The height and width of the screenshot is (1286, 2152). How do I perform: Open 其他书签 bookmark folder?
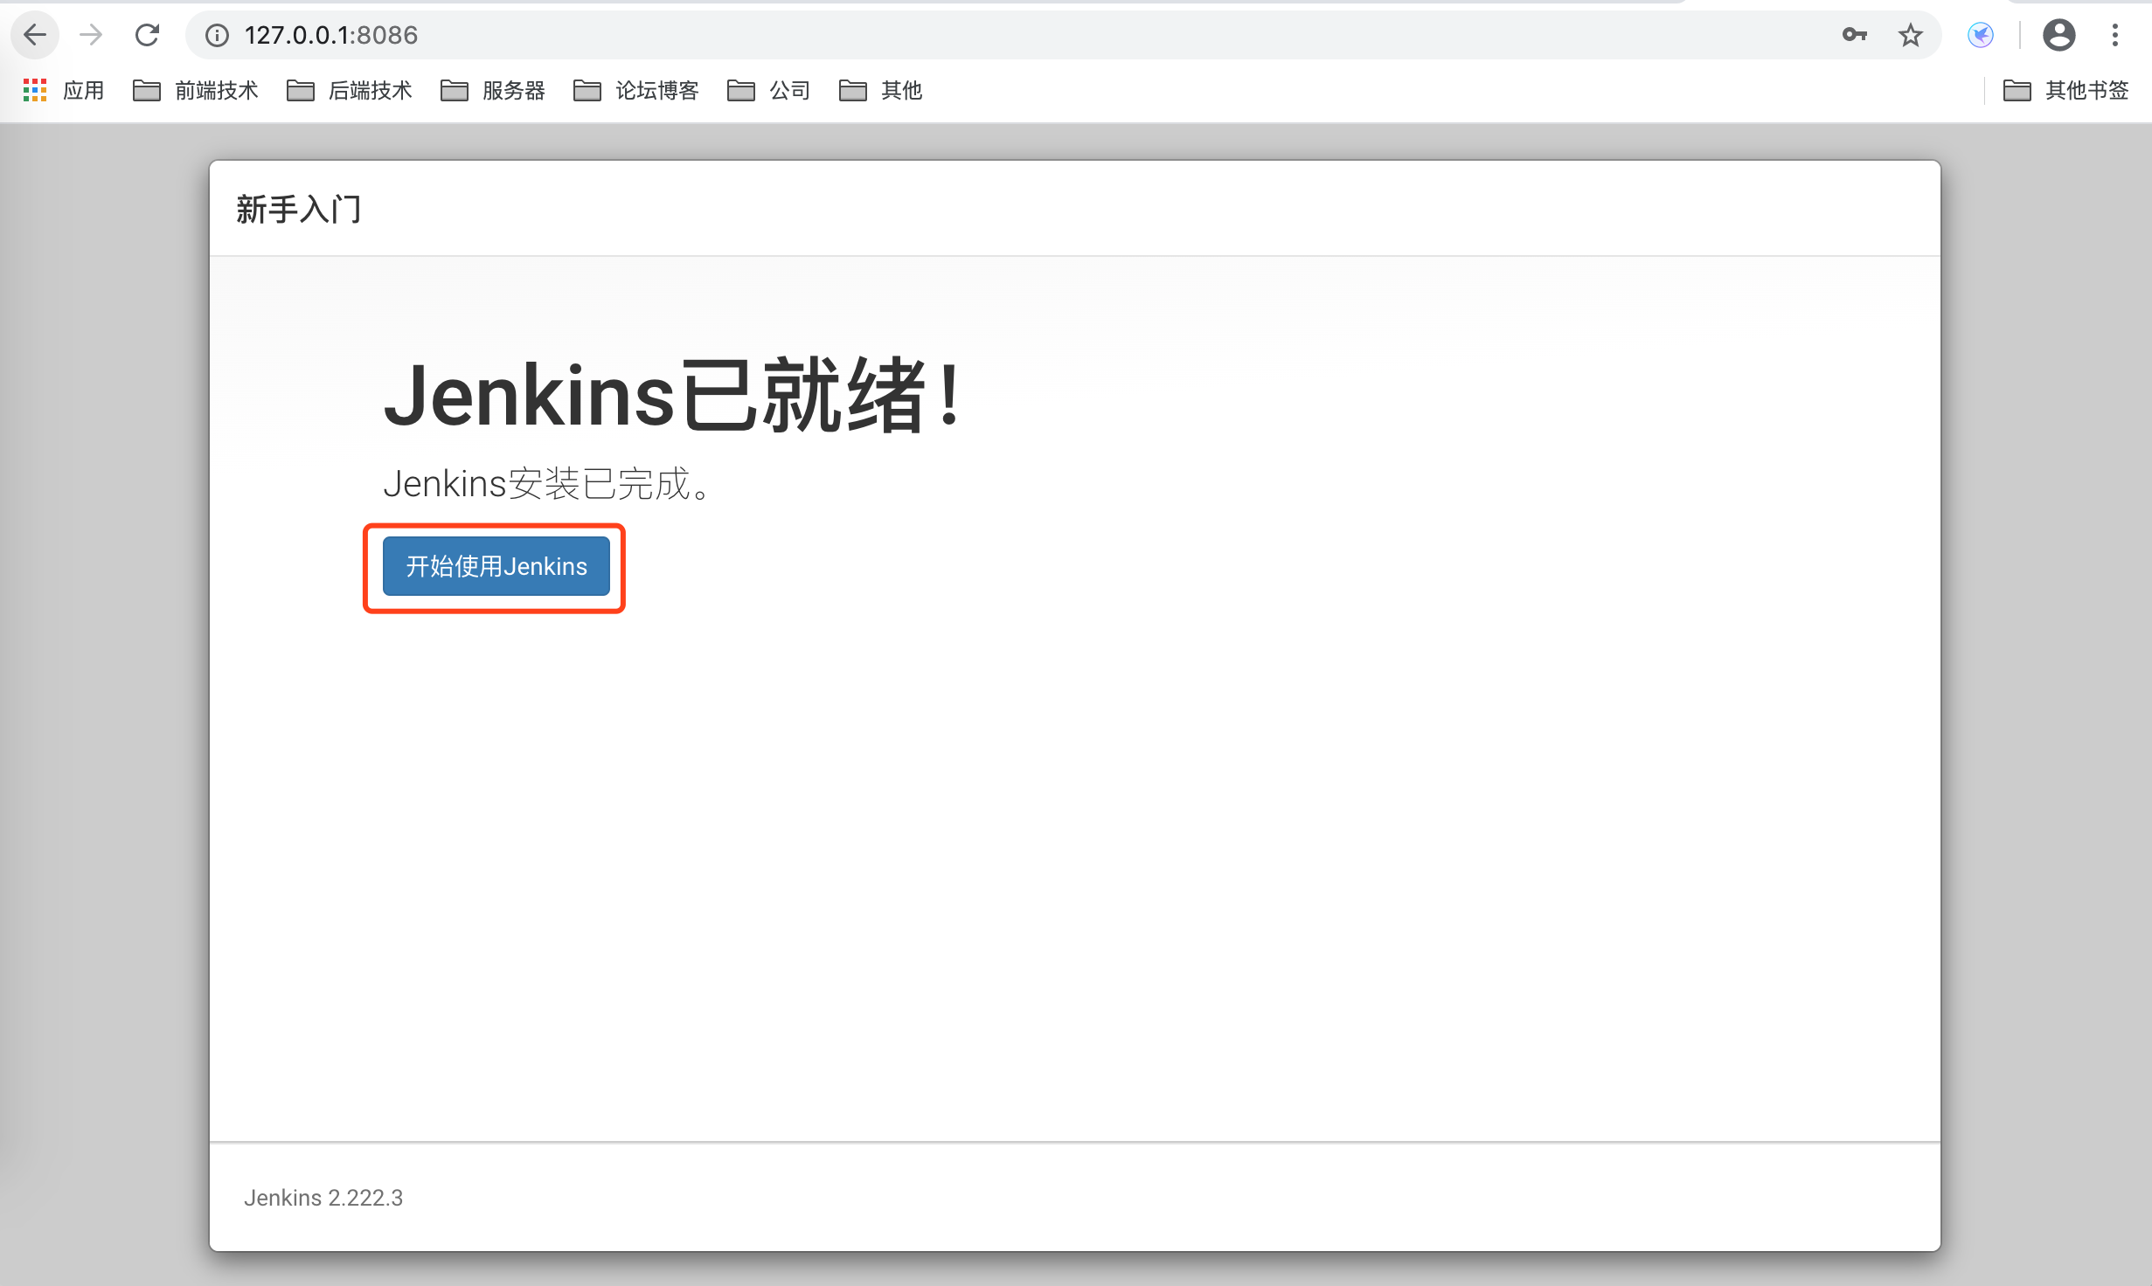click(2066, 90)
